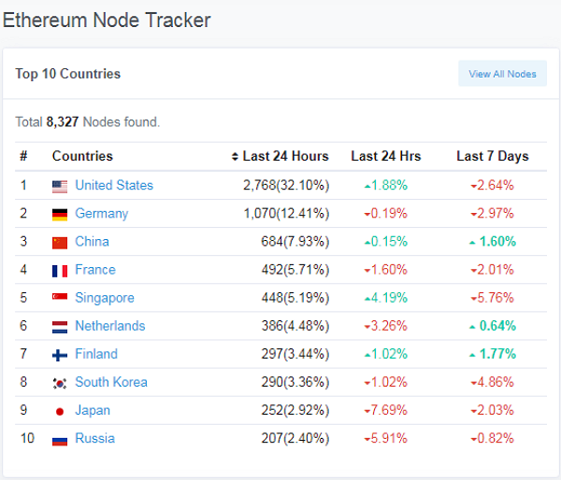Select the 386(4.48%) node count cell
561x480 pixels.
[x=295, y=326]
